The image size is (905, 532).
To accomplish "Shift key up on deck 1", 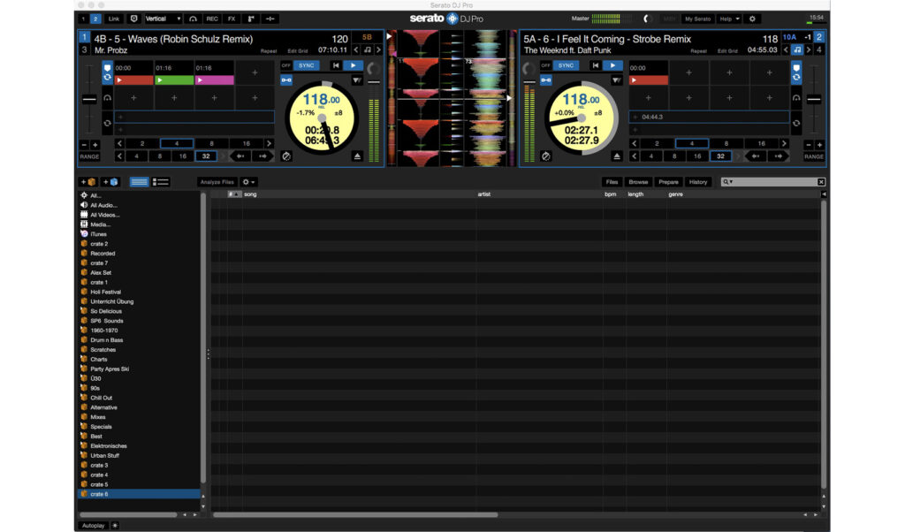I will coord(378,50).
